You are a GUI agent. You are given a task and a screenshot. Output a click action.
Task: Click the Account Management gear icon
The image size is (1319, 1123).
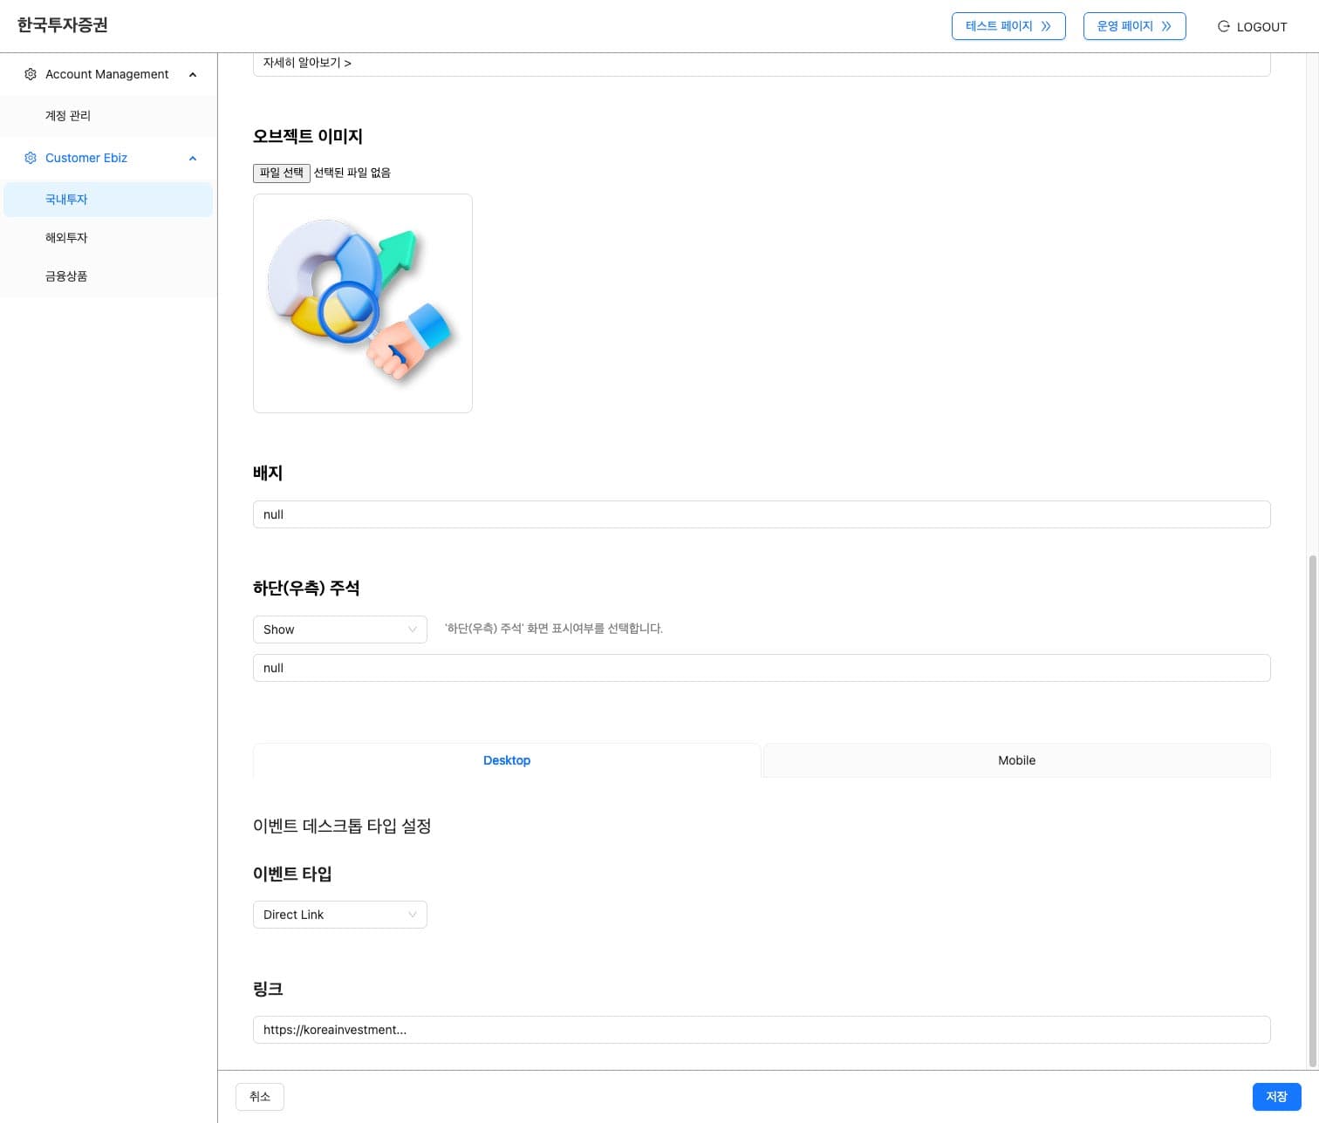click(x=31, y=74)
